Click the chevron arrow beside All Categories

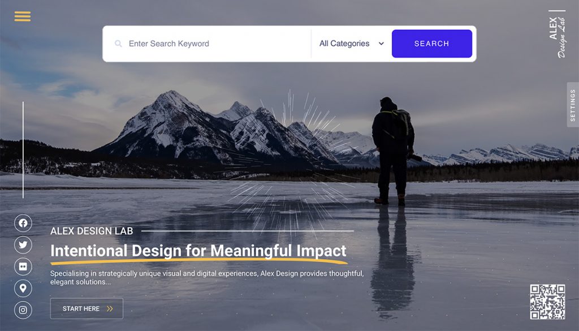coord(381,44)
